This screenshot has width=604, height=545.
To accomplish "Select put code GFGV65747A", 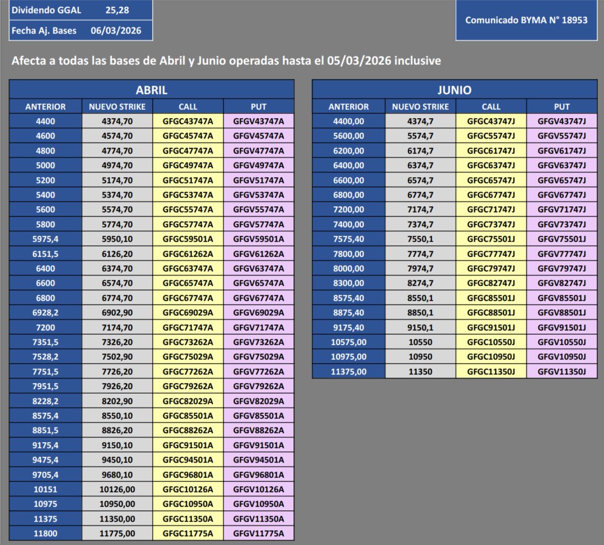I will 258,284.
